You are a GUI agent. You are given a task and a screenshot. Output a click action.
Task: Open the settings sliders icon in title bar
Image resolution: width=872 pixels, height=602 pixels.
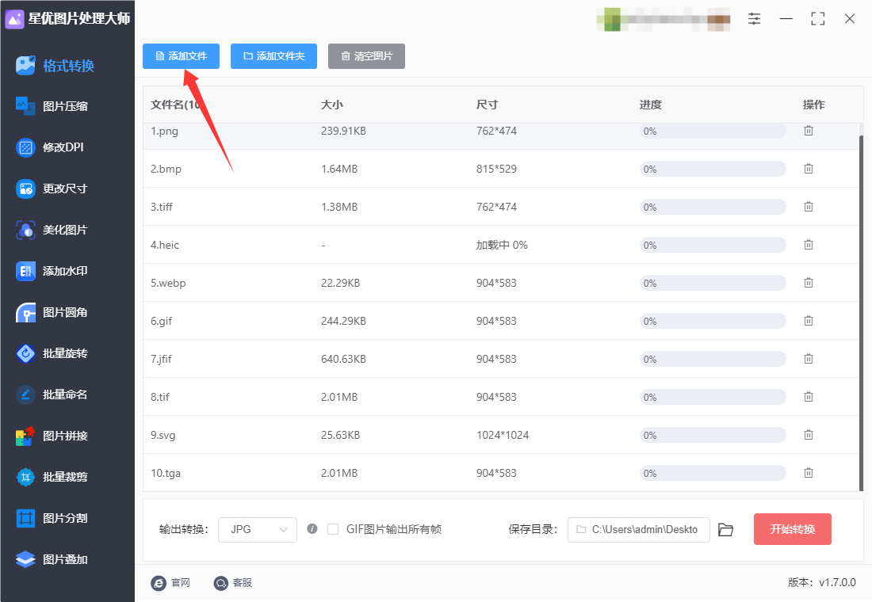pos(754,19)
